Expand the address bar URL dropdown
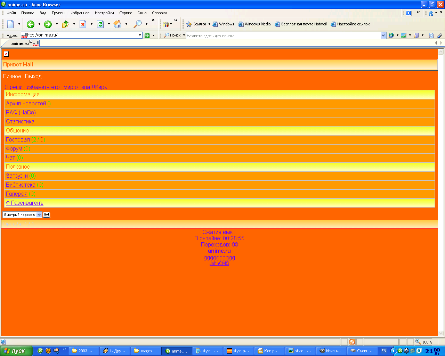The height and width of the screenshot is (356, 445). [x=140, y=35]
